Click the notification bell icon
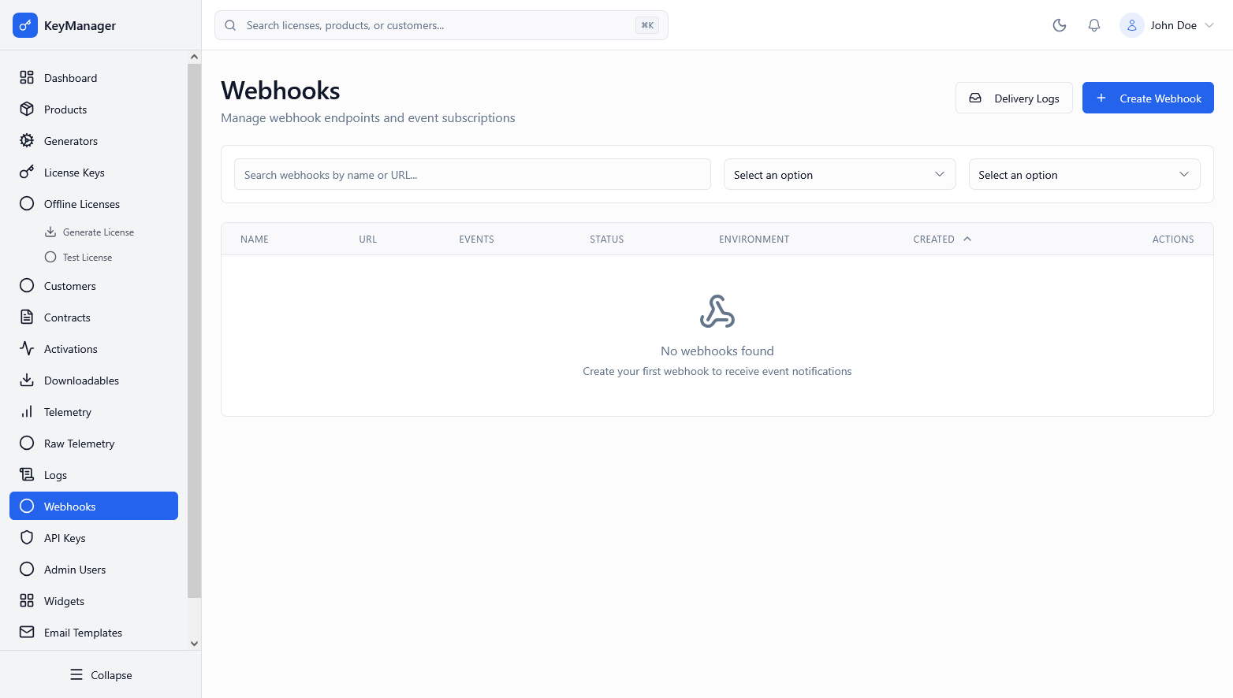Image resolution: width=1233 pixels, height=698 pixels. point(1093,24)
